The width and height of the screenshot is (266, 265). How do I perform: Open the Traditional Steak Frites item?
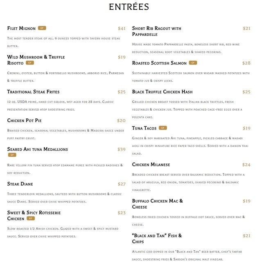tap(33, 92)
